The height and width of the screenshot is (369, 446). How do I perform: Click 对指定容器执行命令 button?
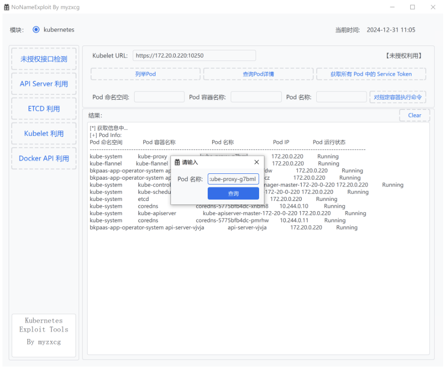pyautogui.click(x=398, y=97)
